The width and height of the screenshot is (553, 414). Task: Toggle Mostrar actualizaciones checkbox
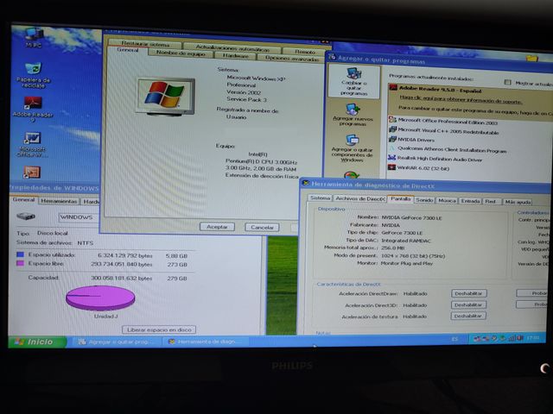coord(507,82)
